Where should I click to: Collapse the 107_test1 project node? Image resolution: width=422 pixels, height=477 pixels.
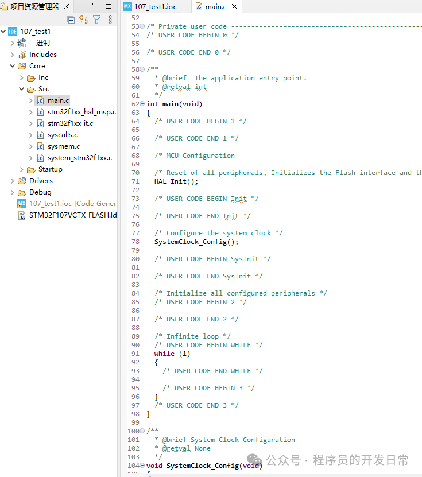(x=3, y=32)
